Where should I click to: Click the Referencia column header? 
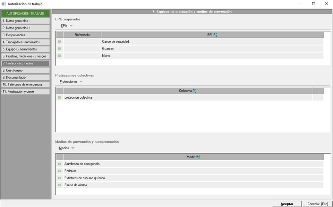pos(82,35)
